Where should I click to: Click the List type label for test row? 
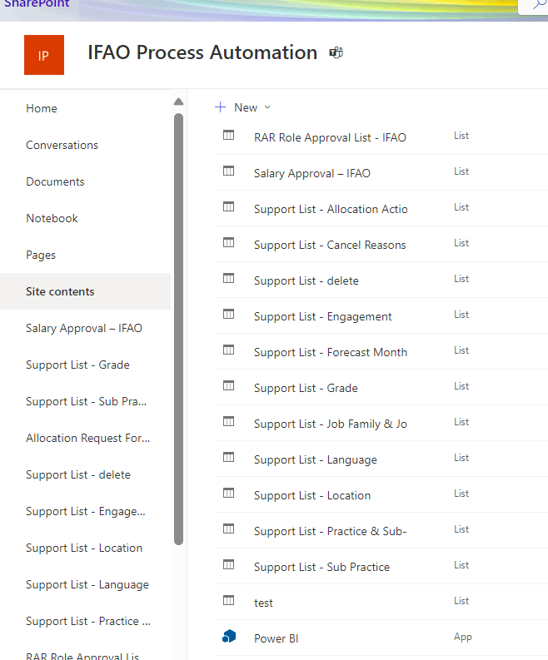coord(461,601)
